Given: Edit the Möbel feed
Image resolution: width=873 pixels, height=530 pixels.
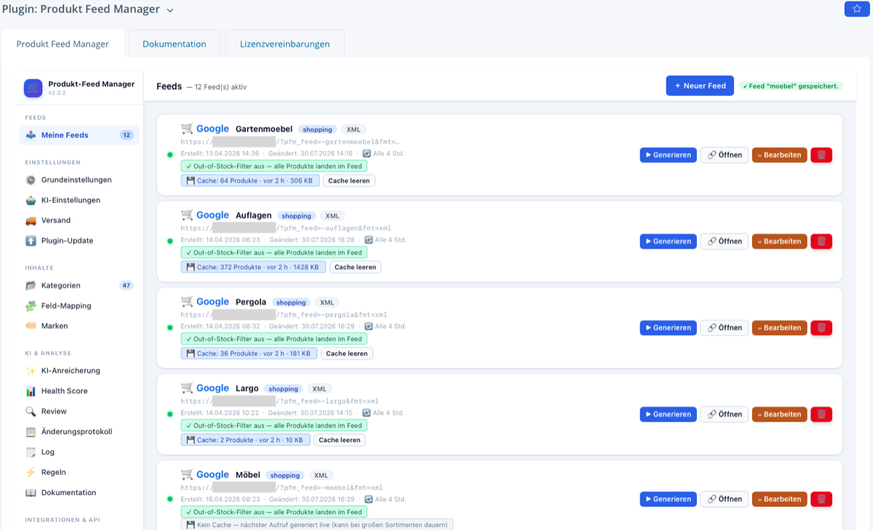Looking at the screenshot, I should (779, 499).
